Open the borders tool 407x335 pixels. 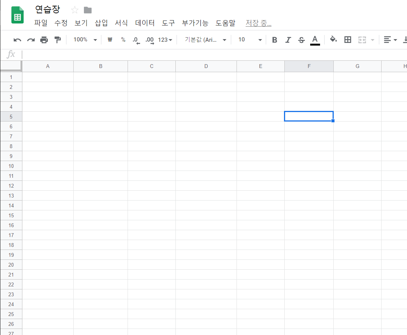point(347,40)
